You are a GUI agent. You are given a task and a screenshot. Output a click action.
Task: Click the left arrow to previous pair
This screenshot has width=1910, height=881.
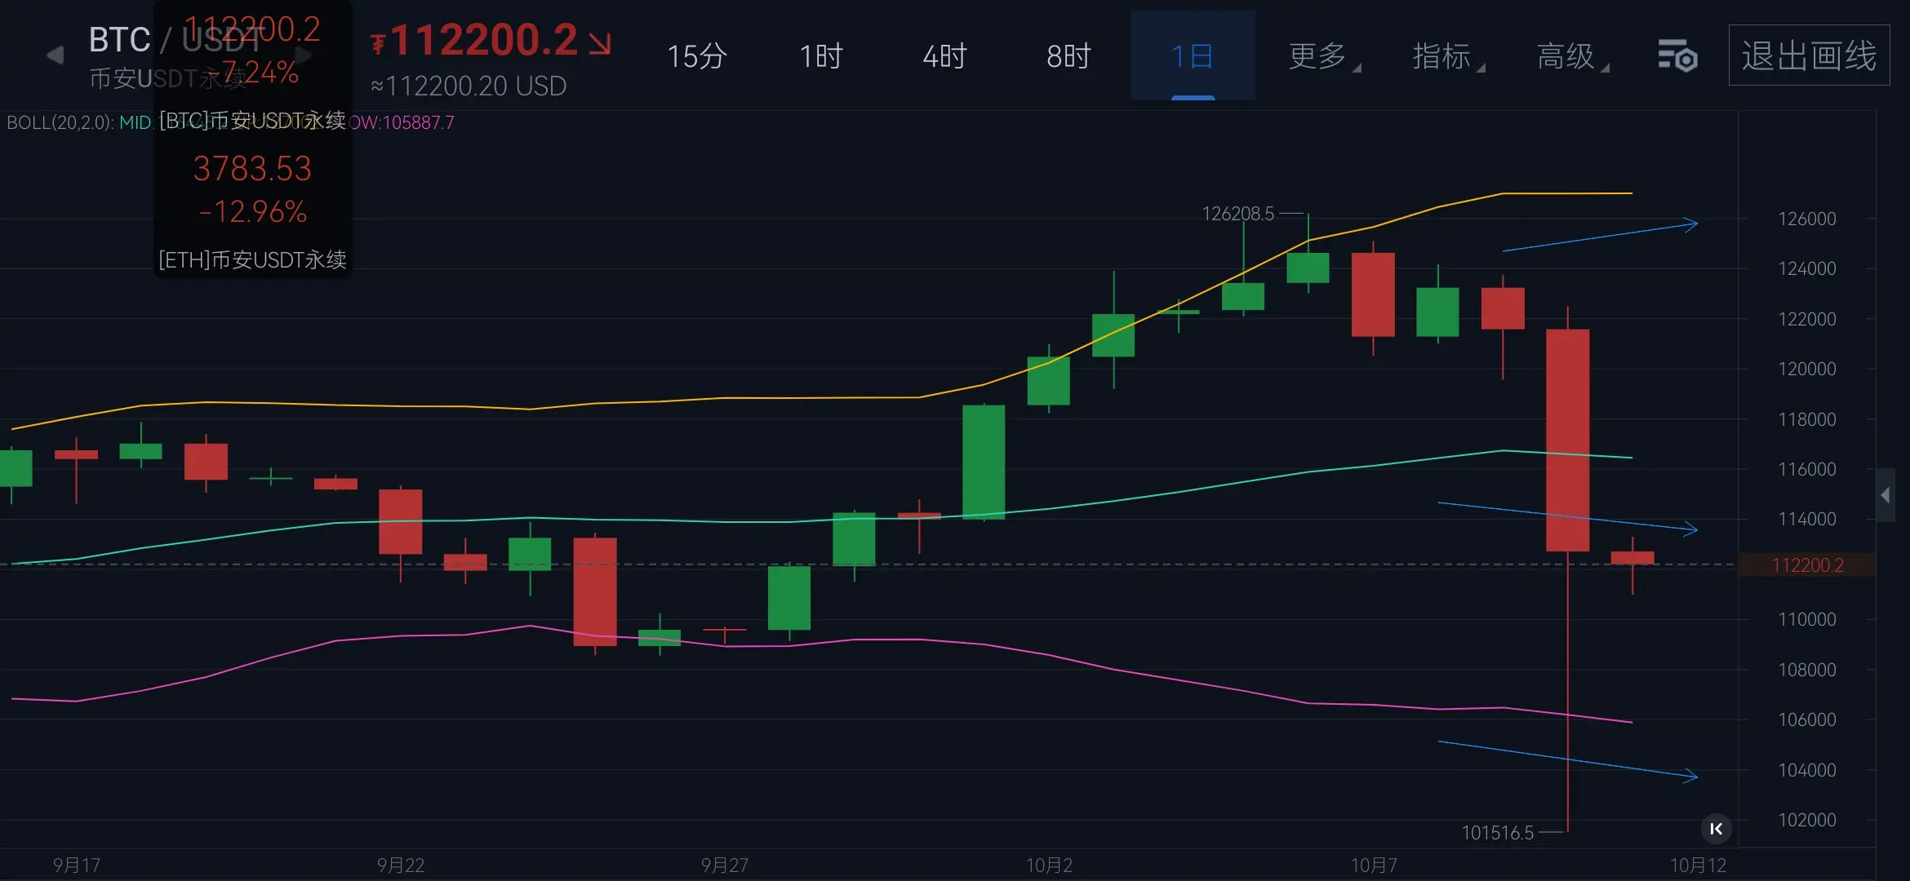[55, 55]
